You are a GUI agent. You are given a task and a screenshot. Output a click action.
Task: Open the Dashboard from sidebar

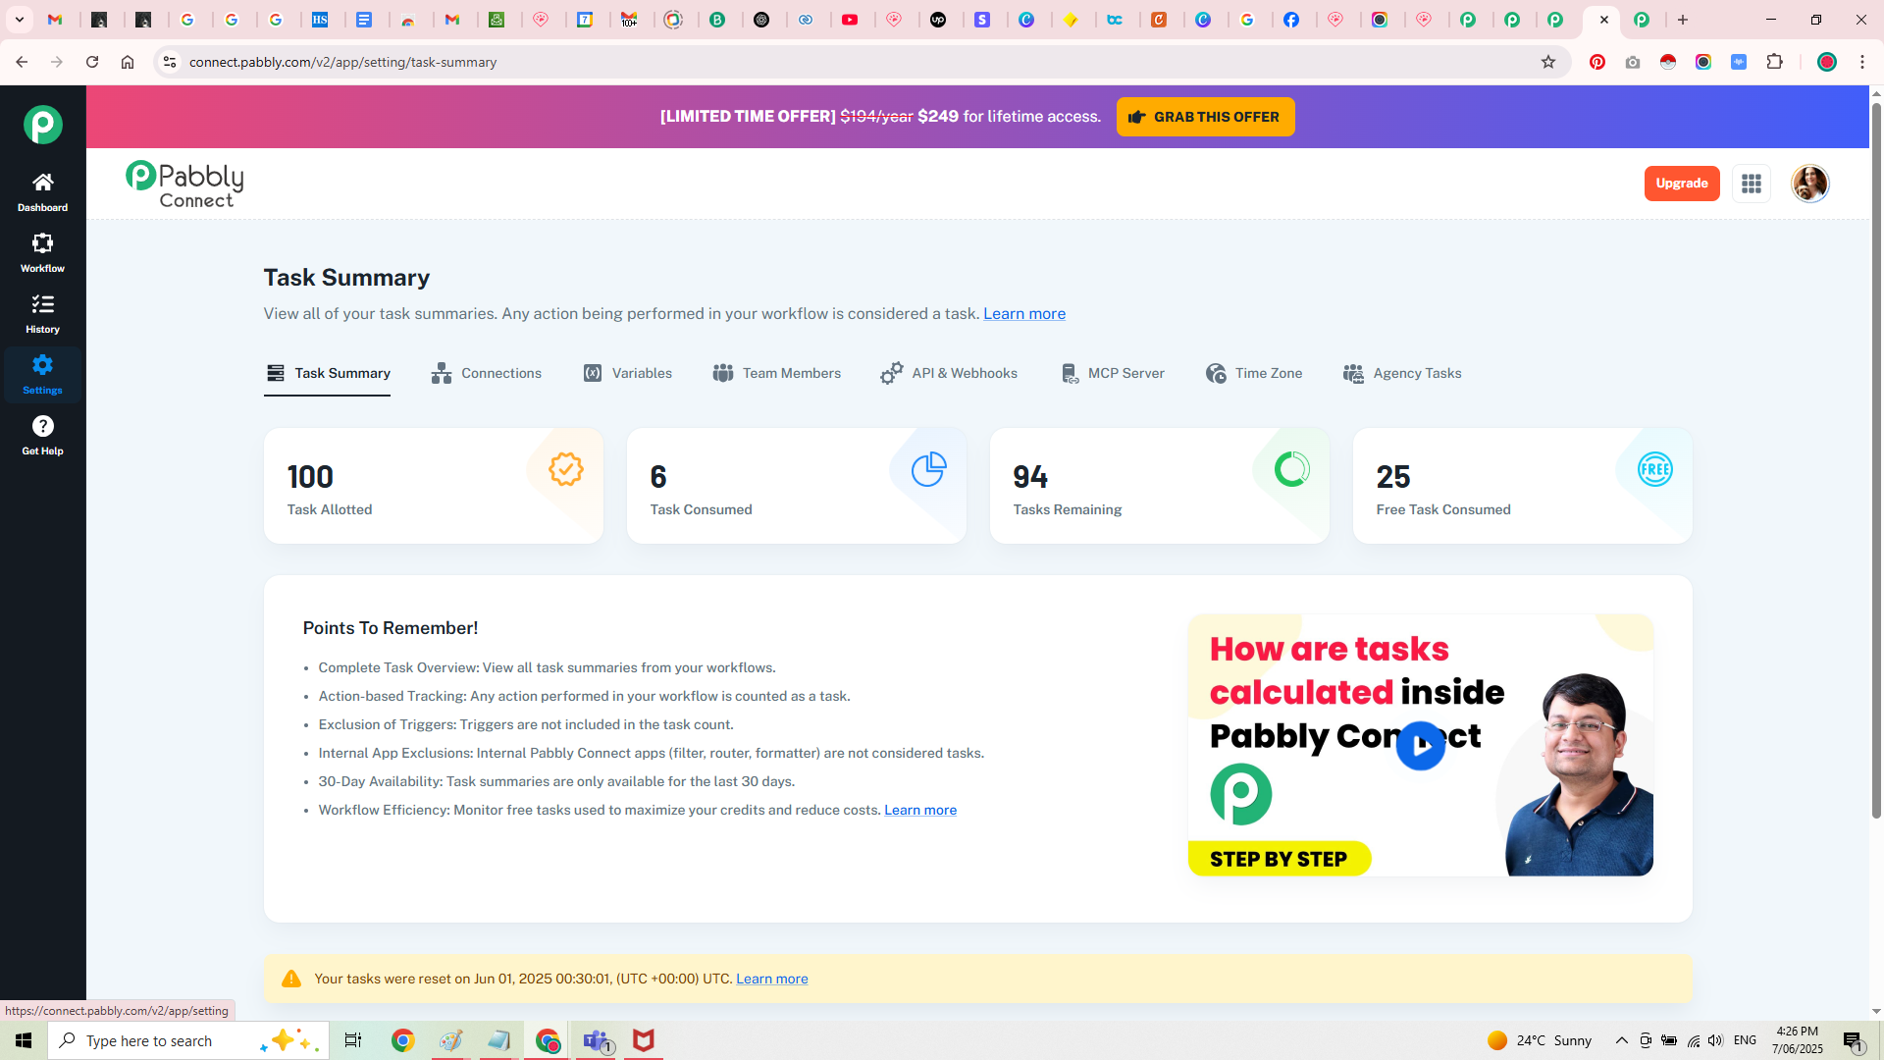(42, 192)
